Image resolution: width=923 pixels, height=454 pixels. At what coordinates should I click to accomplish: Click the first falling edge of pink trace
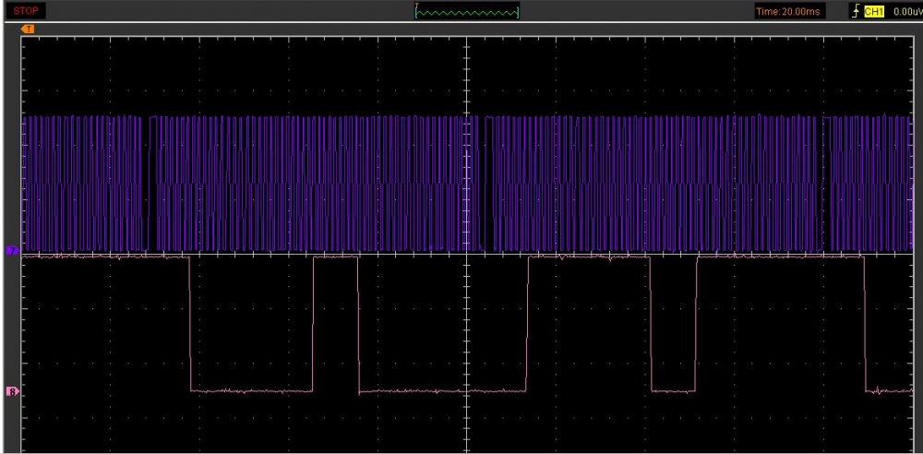(190, 323)
